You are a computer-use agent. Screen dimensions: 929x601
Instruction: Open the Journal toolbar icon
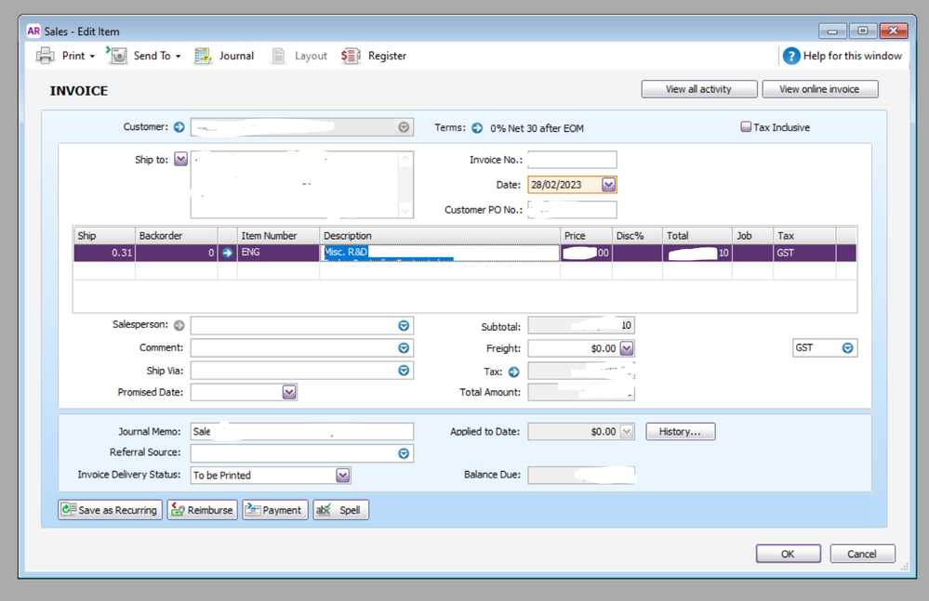tap(203, 56)
